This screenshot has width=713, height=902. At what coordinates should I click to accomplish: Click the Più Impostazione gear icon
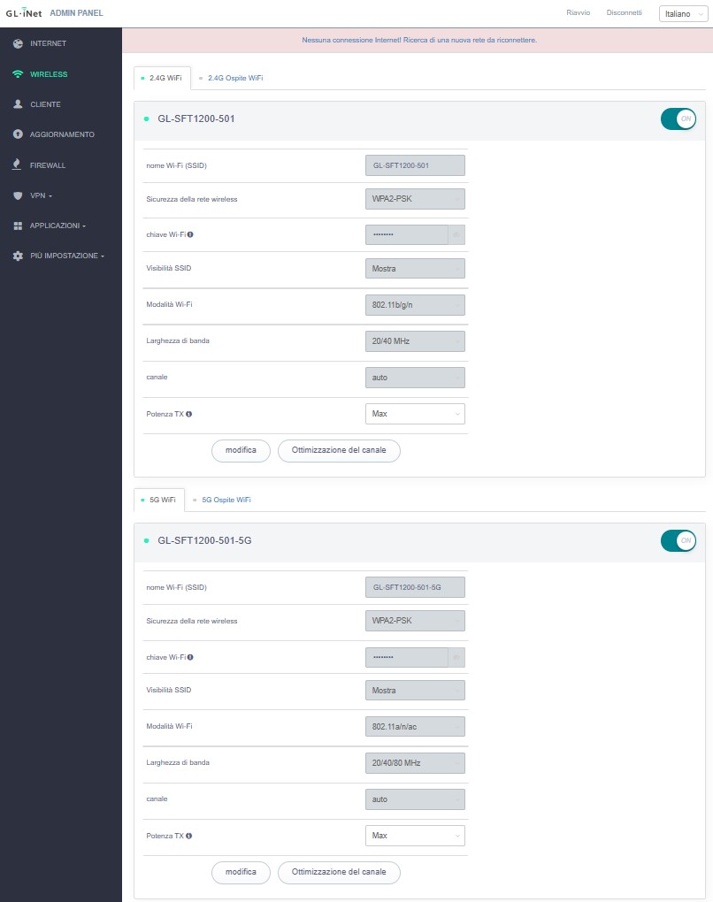click(x=18, y=256)
